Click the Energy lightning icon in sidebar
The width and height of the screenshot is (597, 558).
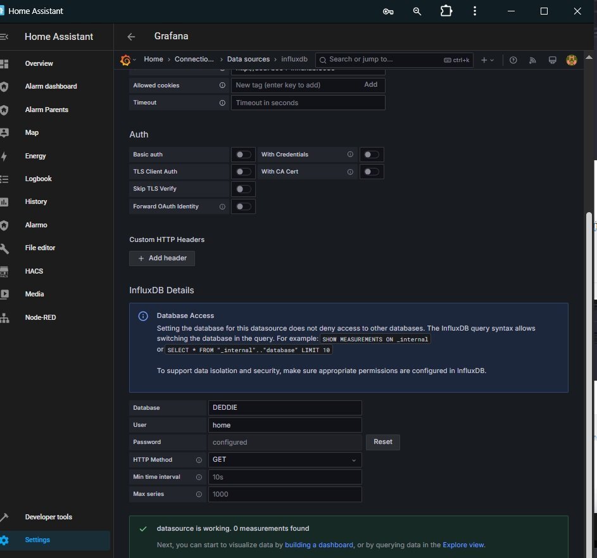pyautogui.click(x=4, y=156)
